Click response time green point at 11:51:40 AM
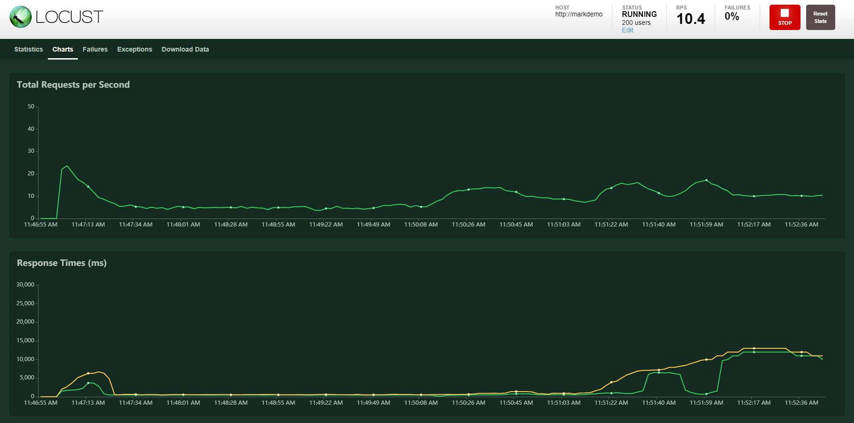This screenshot has width=854, height=423. click(x=659, y=373)
